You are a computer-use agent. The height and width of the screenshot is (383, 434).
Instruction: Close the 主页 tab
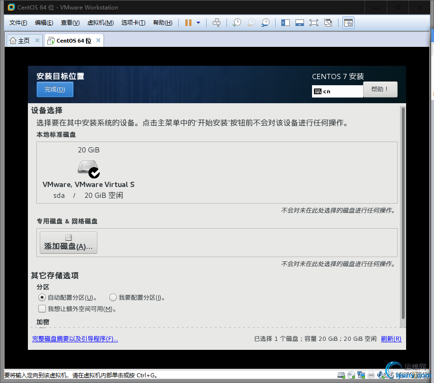pos(37,40)
